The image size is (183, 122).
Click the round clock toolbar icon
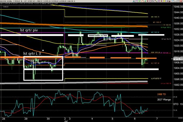coord(150,1)
